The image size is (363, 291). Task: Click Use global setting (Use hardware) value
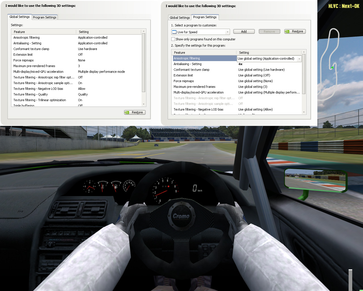261,70
